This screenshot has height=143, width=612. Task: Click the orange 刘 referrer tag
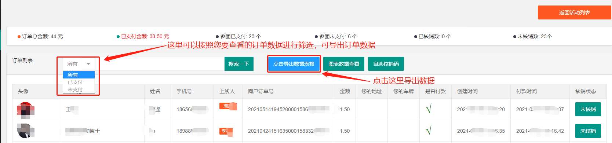point(228,106)
